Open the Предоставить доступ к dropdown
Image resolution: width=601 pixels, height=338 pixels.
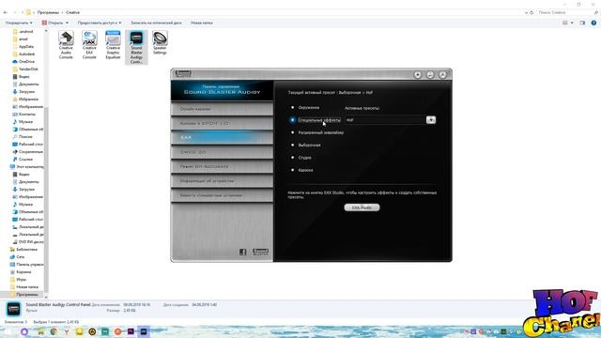(100, 23)
